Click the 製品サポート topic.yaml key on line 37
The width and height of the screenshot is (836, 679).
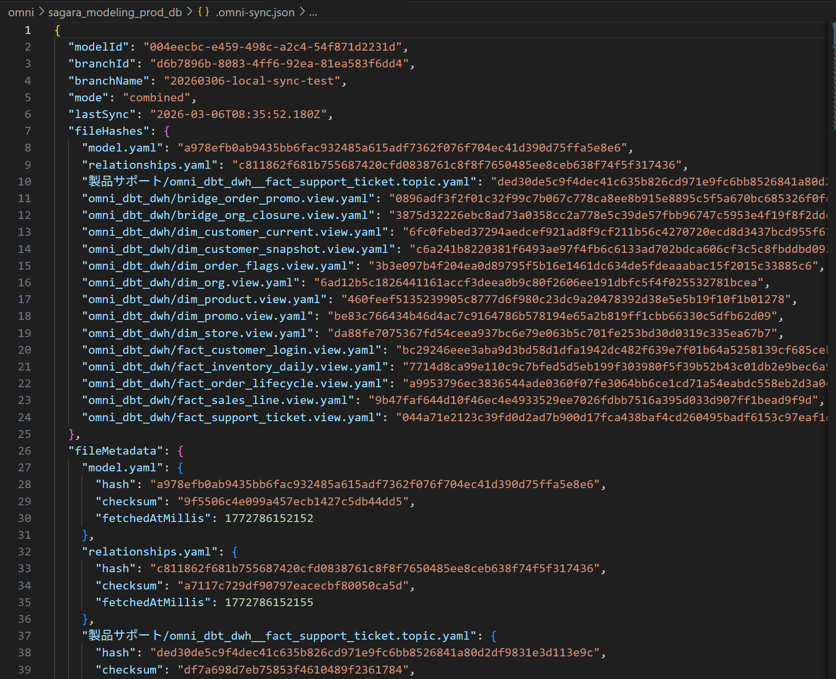coord(279,636)
